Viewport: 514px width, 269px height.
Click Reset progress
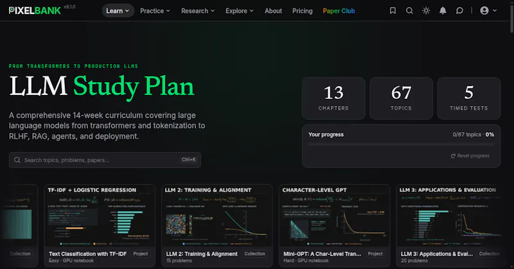470,155
